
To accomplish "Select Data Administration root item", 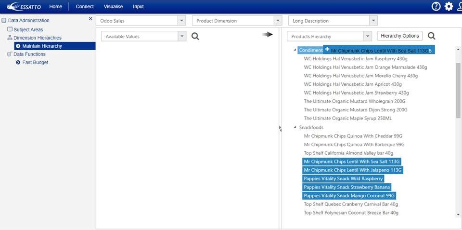I will 28,21.
